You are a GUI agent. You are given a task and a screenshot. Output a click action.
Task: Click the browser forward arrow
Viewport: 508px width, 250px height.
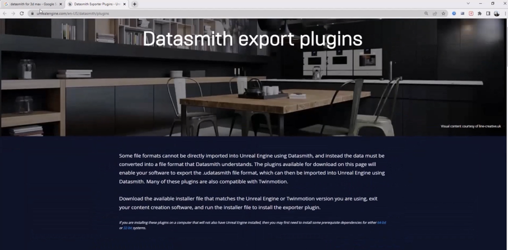pos(13,14)
